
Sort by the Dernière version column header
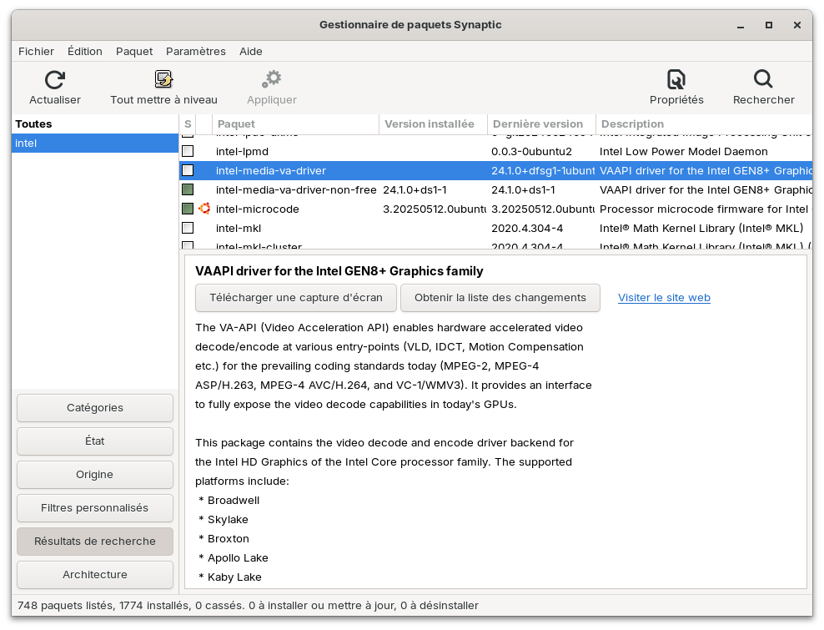click(540, 124)
